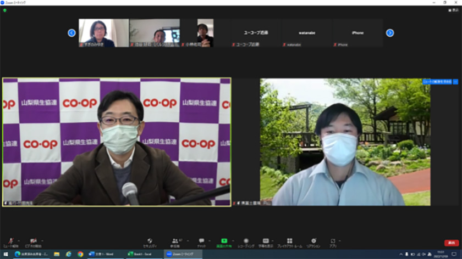Screen dimensions: 462x259
Task: Switch to Word document in taskbar
Action: point(105,254)
